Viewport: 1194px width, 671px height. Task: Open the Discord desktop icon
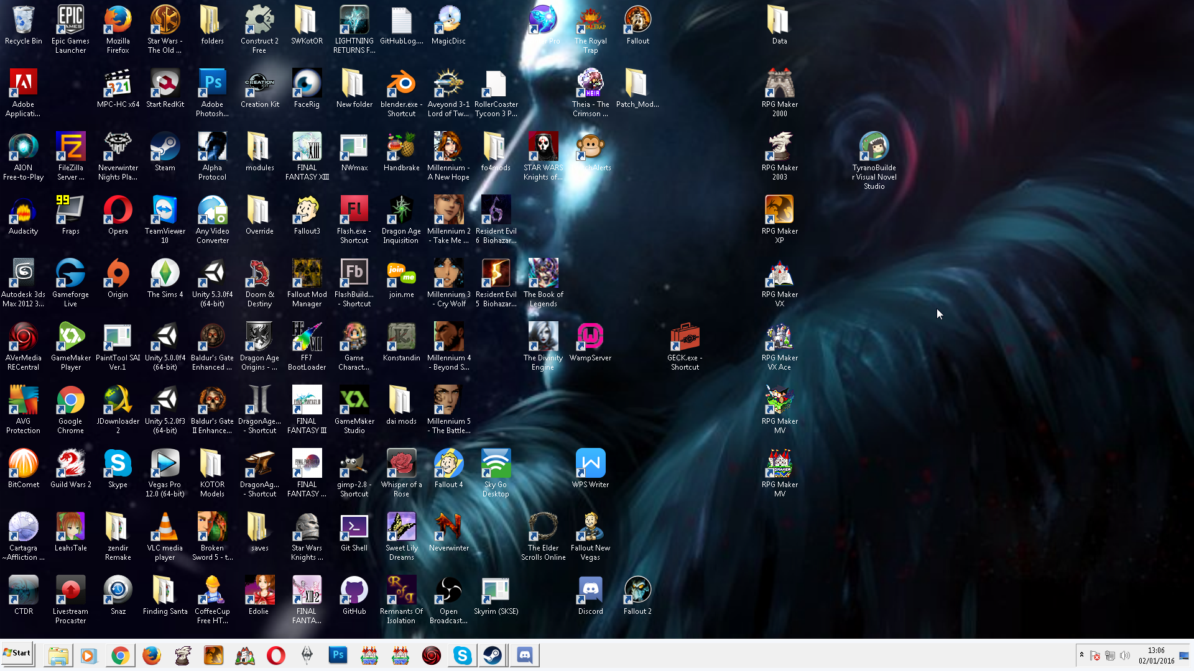(590, 596)
